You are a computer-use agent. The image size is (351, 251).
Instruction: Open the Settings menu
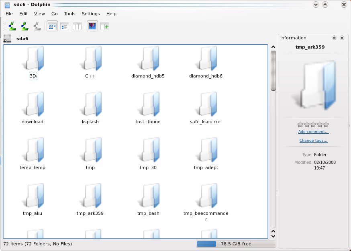(x=91, y=14)
